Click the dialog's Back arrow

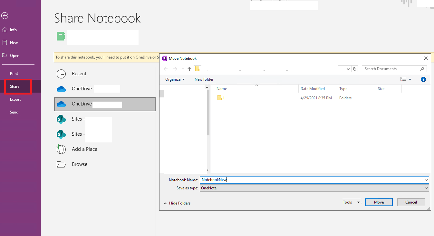click(x=166, y=69)
